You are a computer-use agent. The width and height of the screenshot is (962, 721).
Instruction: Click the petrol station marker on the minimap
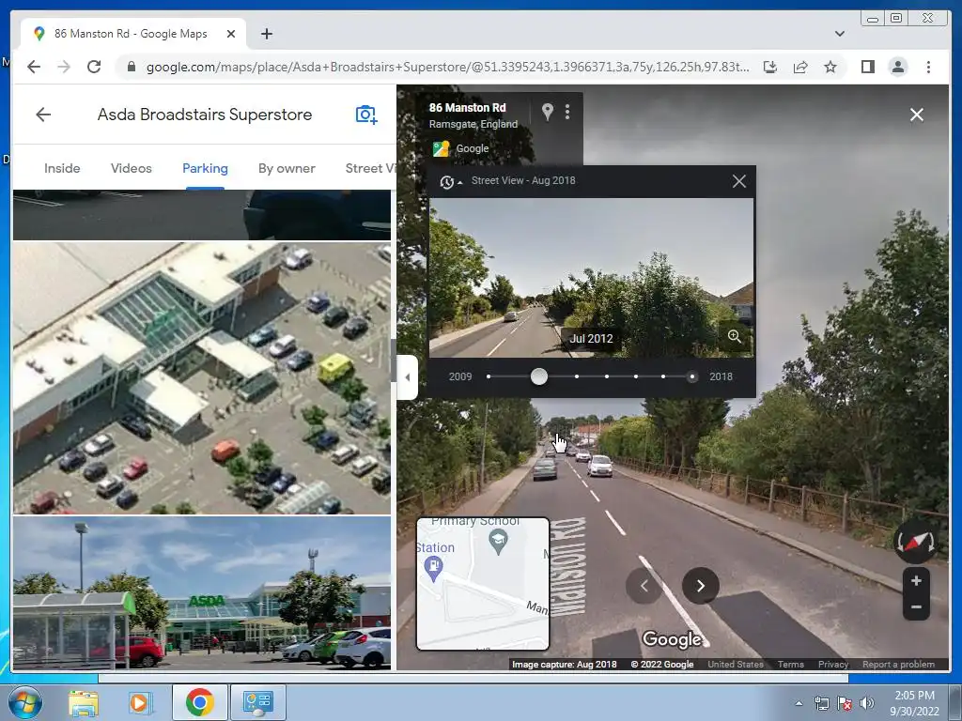(x=433, y=567)
